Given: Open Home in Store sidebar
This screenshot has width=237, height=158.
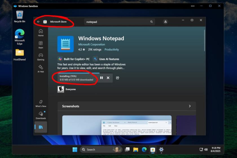Looking at the screenshot, I should point(41,32).
